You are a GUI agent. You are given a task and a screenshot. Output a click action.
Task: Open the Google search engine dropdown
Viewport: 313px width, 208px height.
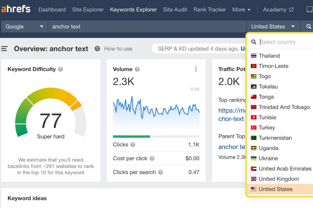tap(25, 27)
